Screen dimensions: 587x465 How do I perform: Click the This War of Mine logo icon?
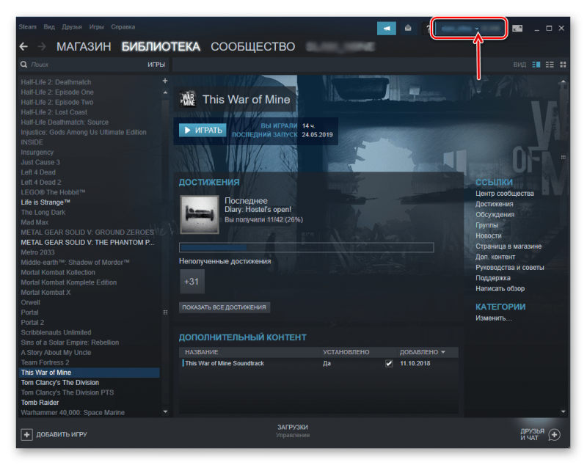coord(188,99)
